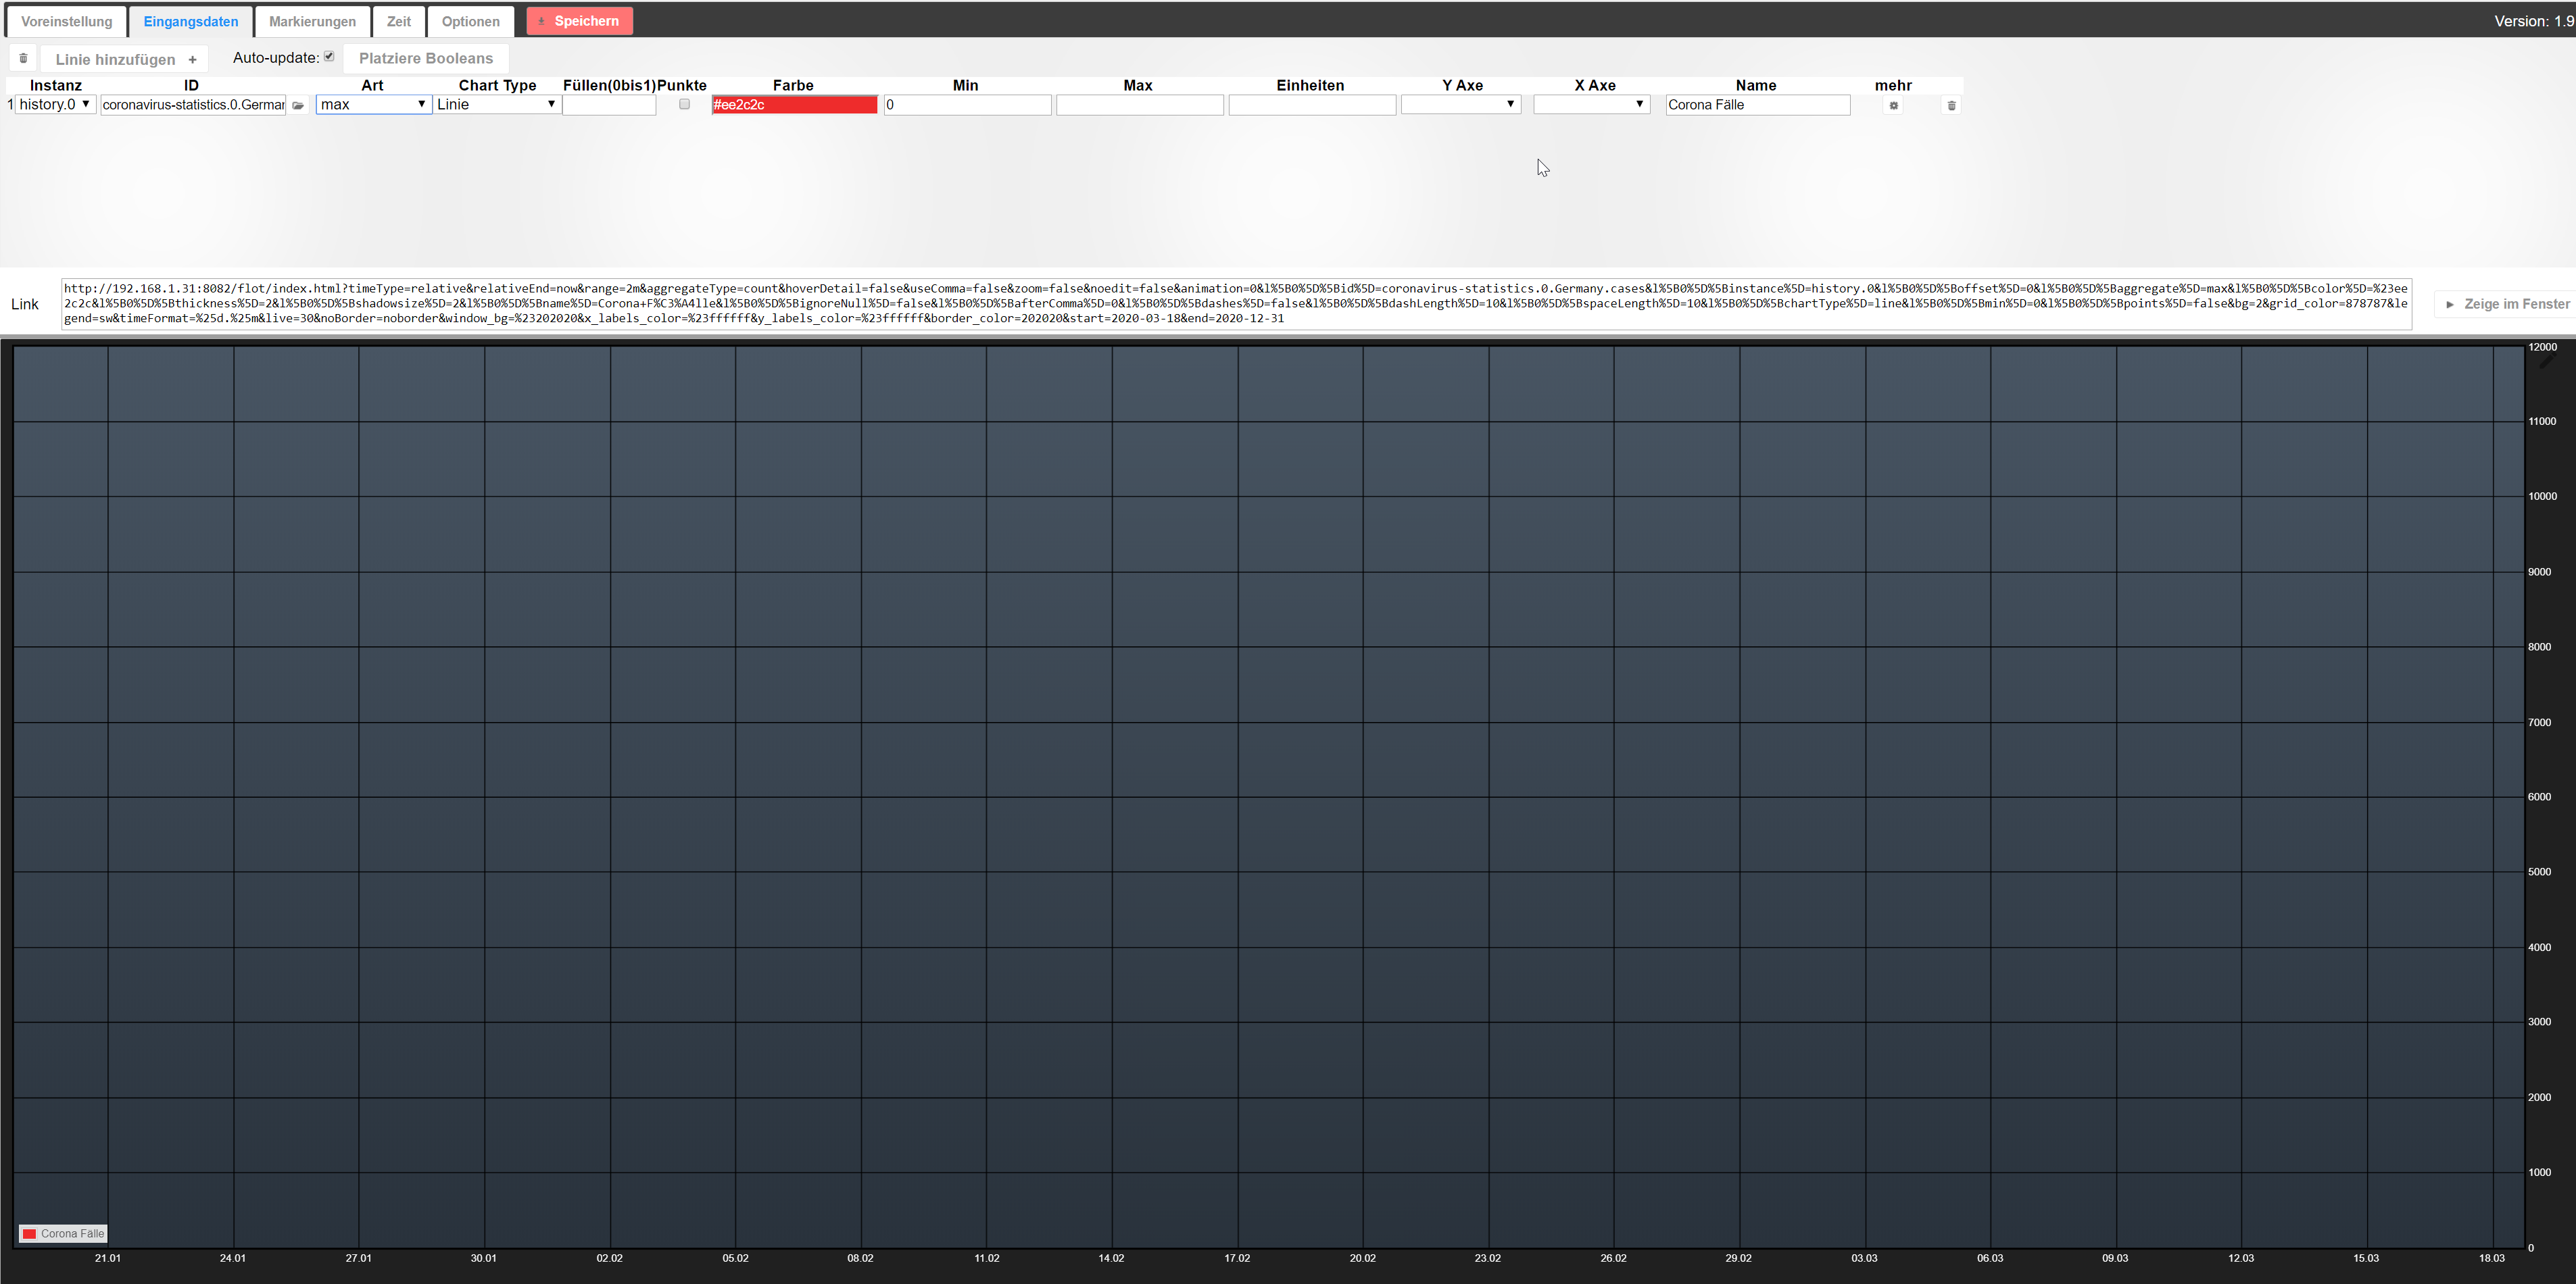Click the Name field Corona Fälle

point(1757,104)
